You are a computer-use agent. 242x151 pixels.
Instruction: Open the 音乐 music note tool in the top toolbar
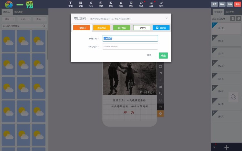click(x=91, y=4)
